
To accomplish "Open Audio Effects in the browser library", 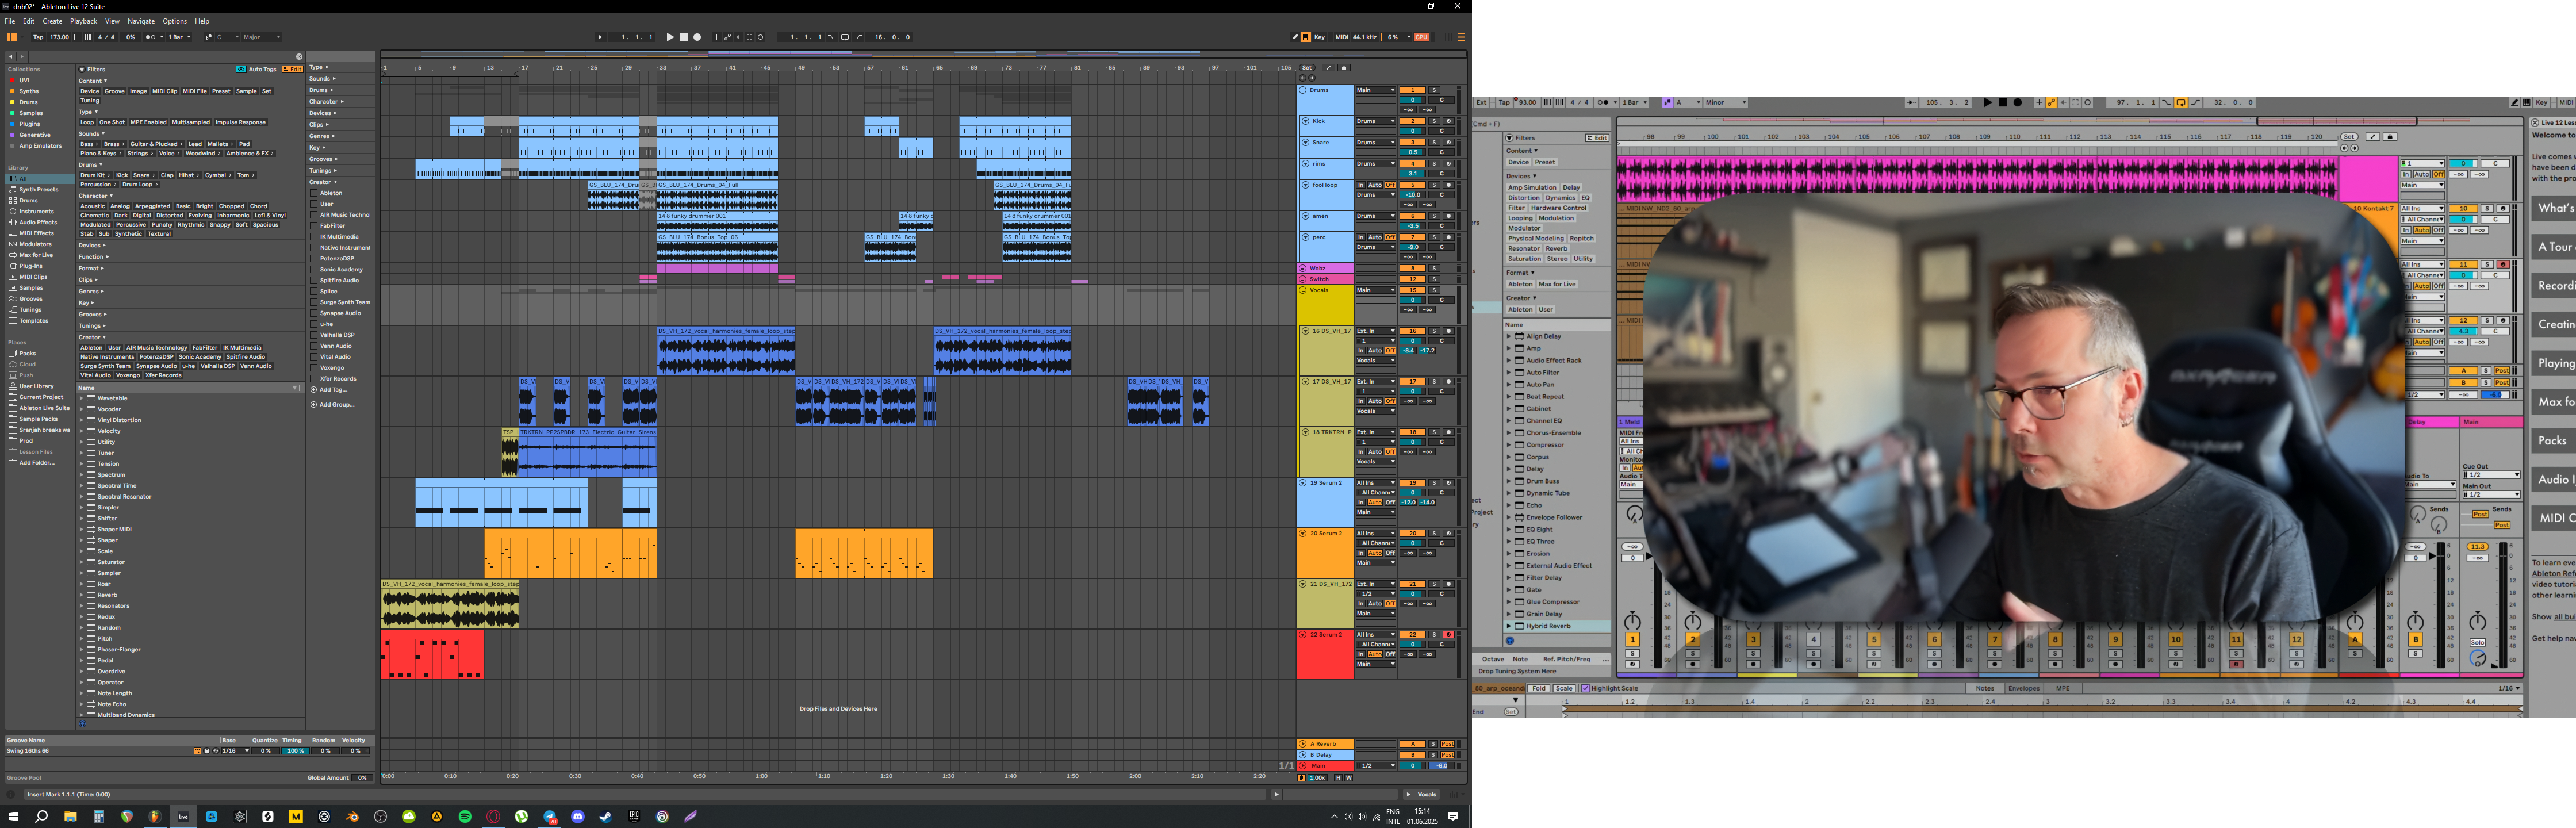I will 37,222.
